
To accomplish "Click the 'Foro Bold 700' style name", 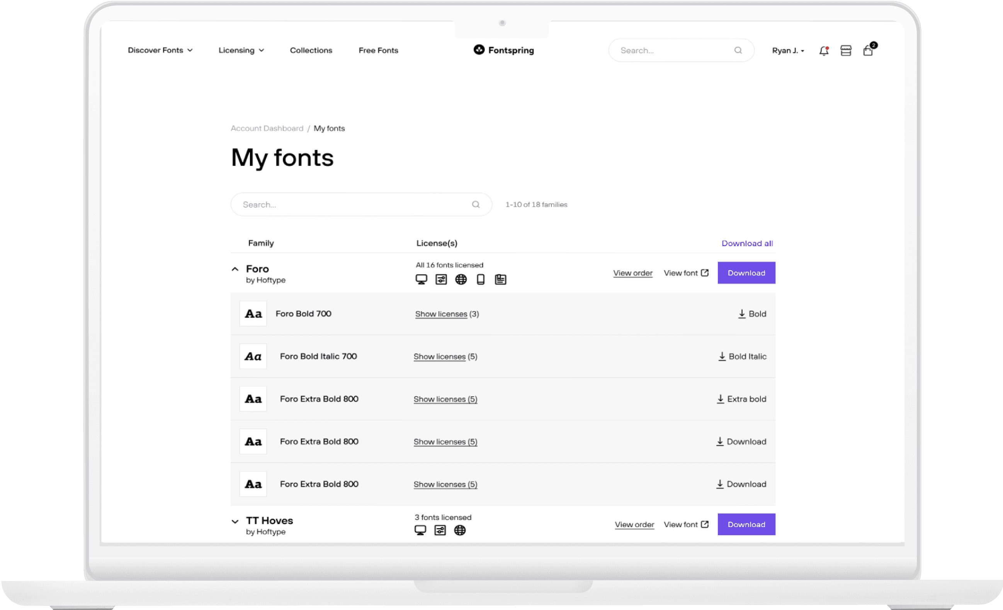I will (304, 314).
